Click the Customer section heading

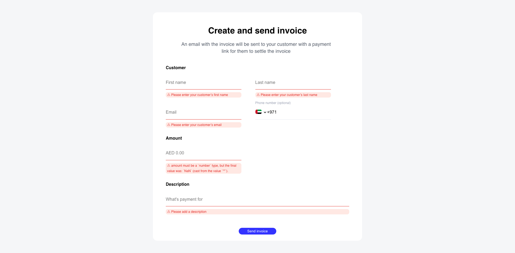point(176,68)
